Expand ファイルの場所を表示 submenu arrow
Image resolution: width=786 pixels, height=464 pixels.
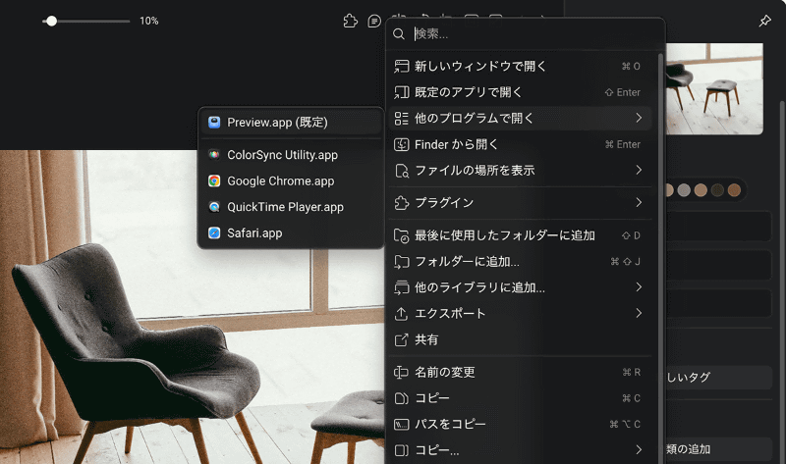coord(639,170)
